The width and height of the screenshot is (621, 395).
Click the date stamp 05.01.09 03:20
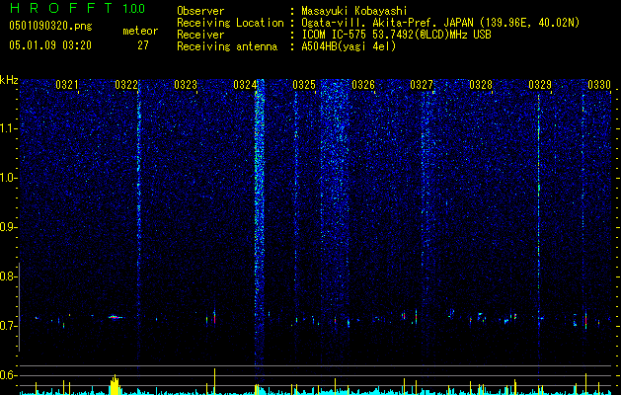[50, 45]
